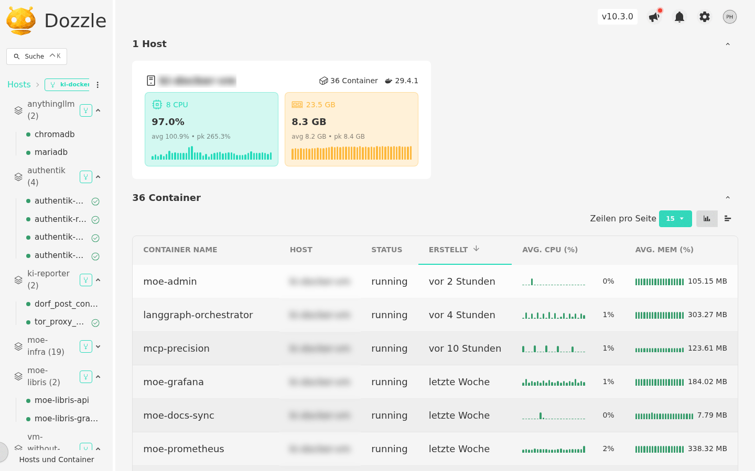
Task: Click the v10.3.0 version badge
Action: coord(618,17)
